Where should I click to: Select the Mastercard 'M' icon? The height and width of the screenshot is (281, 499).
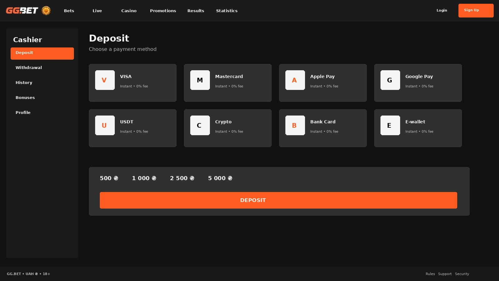coord(200,80)
